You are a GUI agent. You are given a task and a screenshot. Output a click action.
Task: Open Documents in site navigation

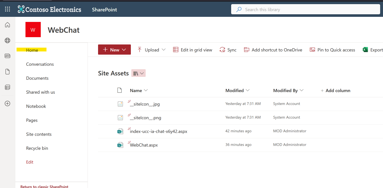click(x=37, y=78)
